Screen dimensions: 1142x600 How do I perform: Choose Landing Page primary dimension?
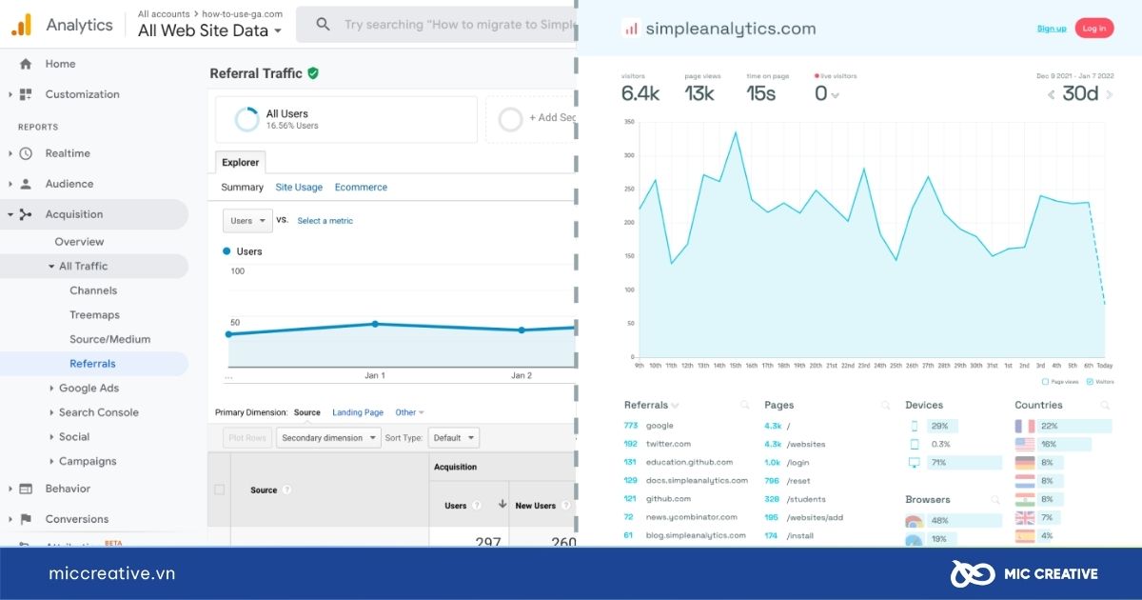pos(358,412)
